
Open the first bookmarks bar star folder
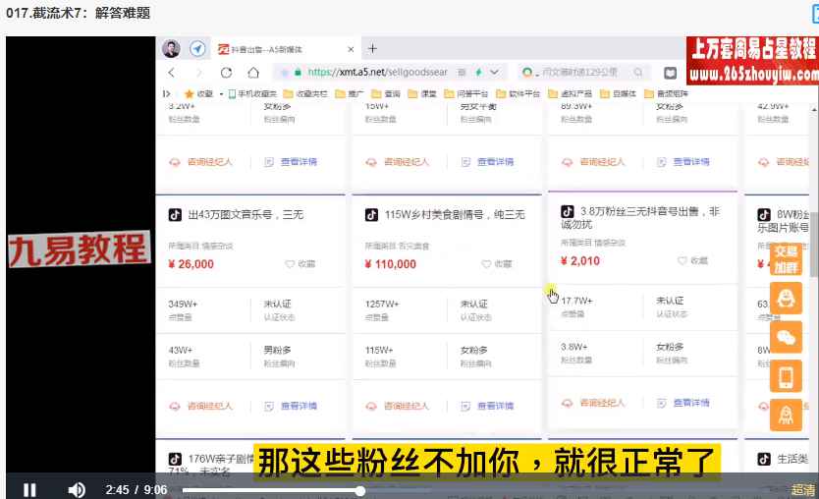[x=198, y=93]
